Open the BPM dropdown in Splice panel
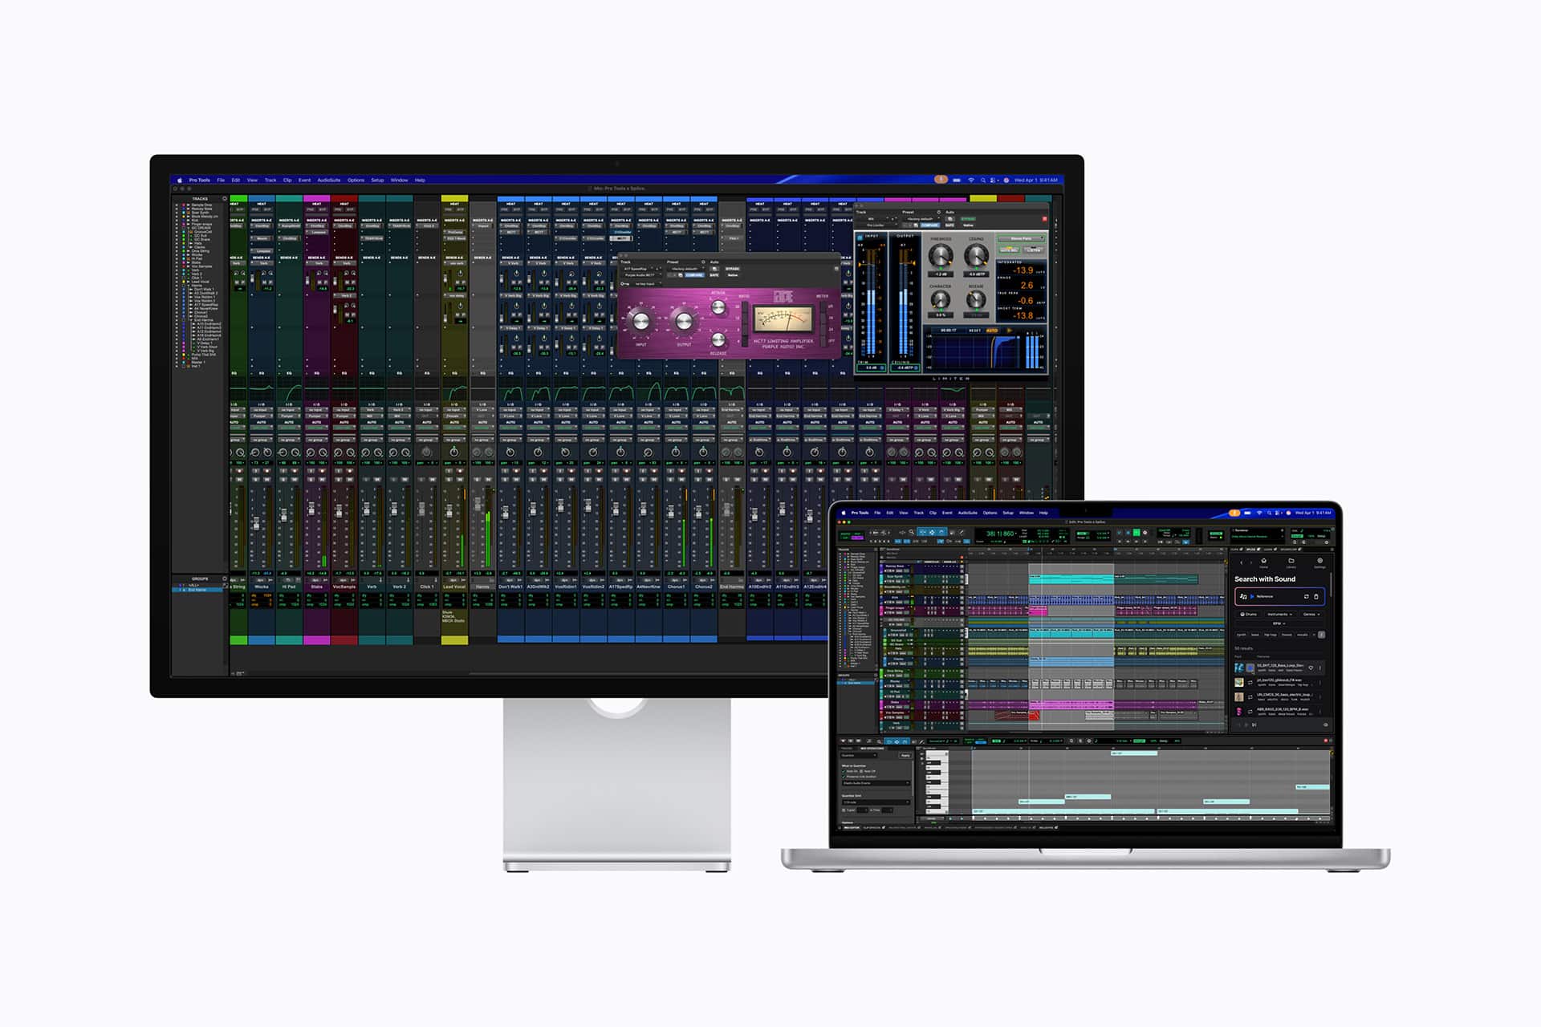The width and height of the screenshot is (1541, 1027). pyautogui.click(x=1279, y=623)
